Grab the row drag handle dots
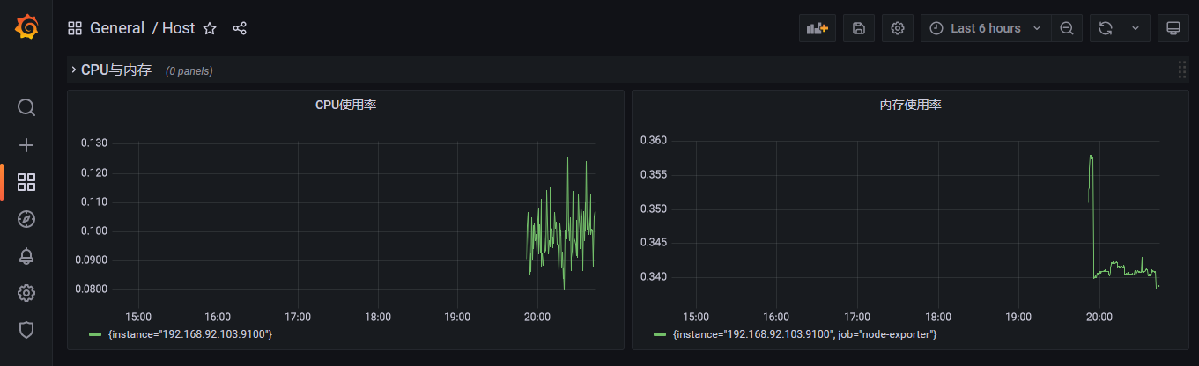Image resolution: width=1199 pixels, height=366 pixels. [x=1182, y=70]
